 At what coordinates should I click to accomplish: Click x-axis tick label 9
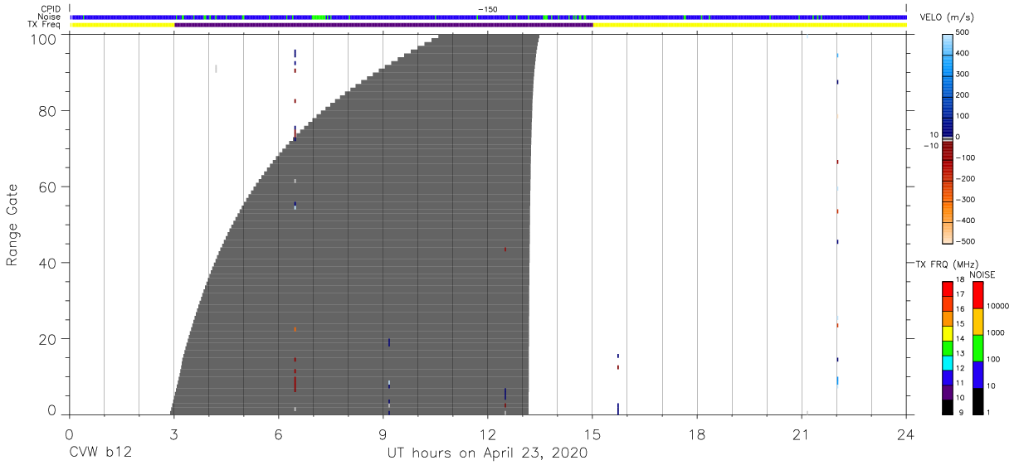click(383, 434)
